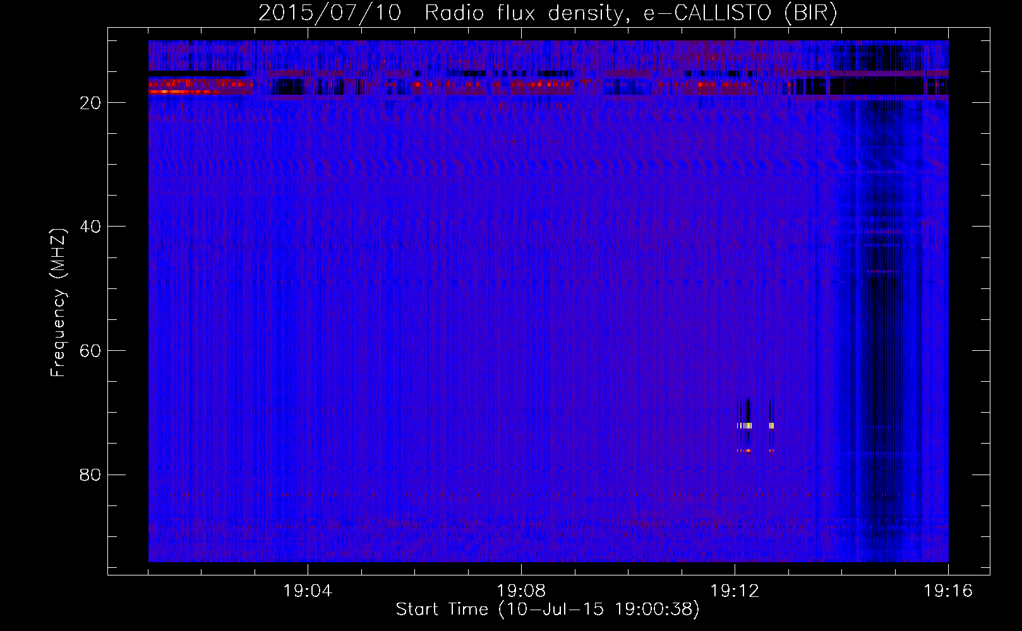Click the '19:12' time tick label
1022x631 pixels.
click(735, 591)
